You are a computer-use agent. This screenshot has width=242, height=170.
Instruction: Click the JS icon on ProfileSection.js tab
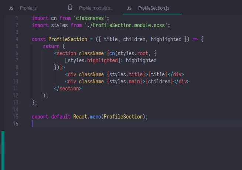point(129,8)
